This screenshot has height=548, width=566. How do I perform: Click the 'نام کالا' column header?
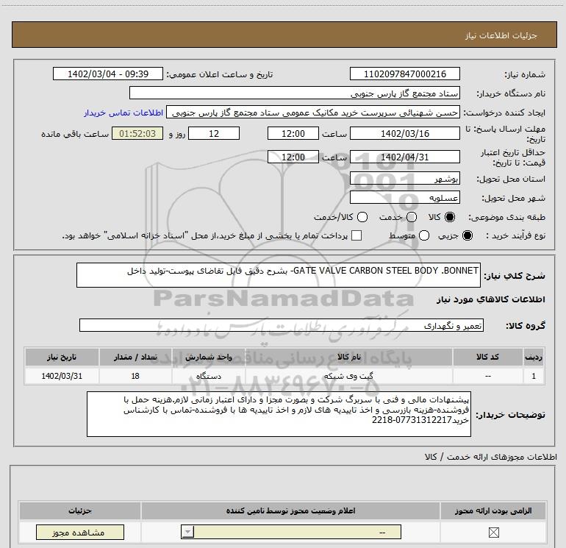click(349, 357)
